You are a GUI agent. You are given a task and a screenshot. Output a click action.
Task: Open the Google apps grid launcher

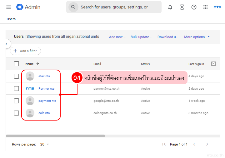point(205,7)
